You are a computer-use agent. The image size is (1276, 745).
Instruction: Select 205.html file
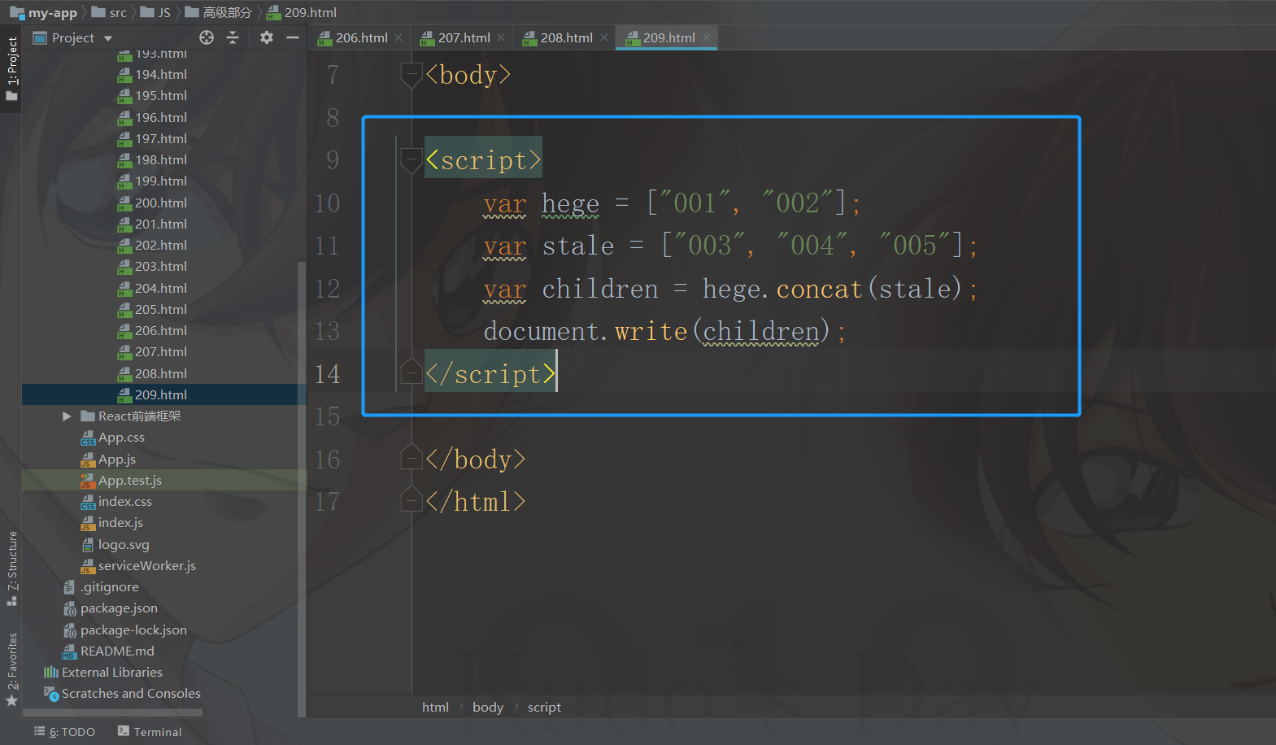click(x=152, y=310)
